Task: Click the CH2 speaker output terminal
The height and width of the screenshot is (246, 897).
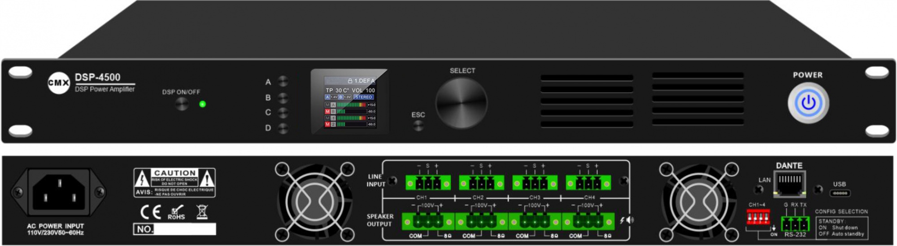Action: [x=481, y=221]
